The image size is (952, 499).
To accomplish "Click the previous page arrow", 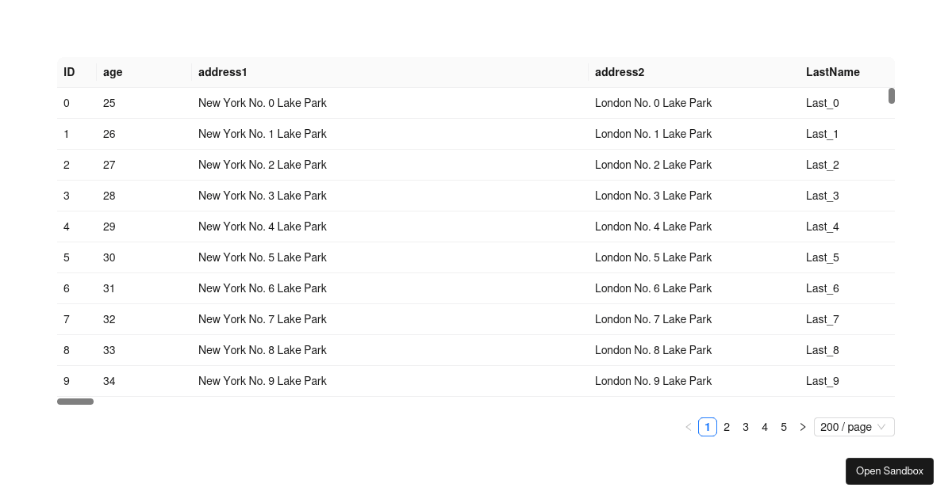I will (689, 427).
